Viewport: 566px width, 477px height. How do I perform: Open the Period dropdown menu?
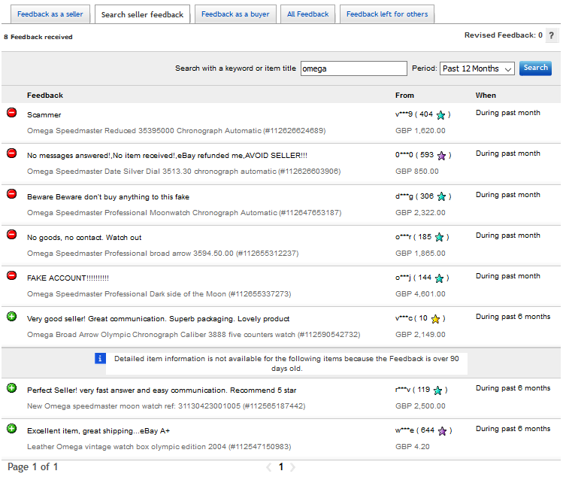pos(477,68)
